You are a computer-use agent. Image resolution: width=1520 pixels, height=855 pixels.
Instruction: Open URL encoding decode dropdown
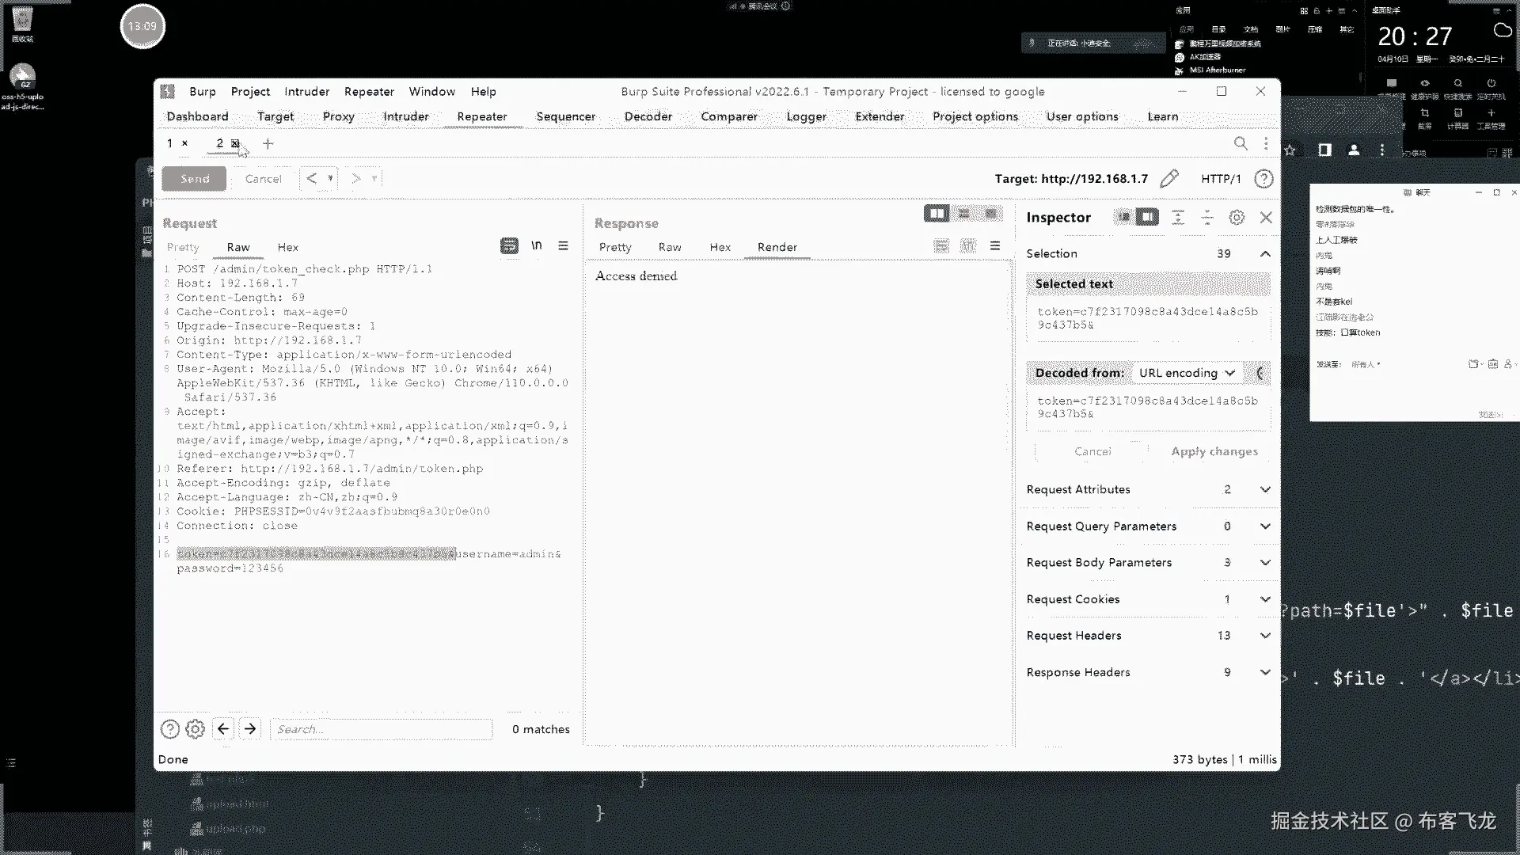(1186, 373)
